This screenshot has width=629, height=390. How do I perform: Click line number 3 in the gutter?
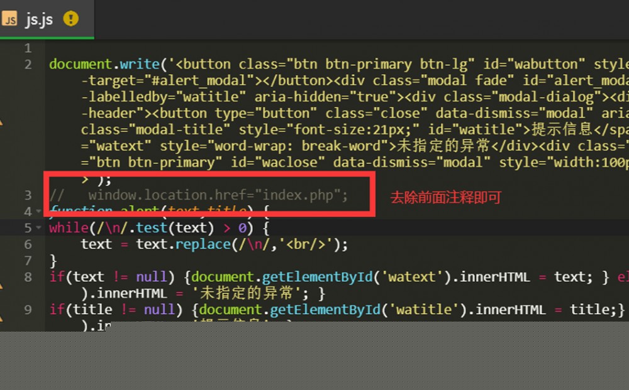[27, 195]
